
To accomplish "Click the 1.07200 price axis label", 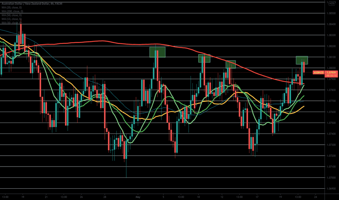I will [x=331, y=156].
